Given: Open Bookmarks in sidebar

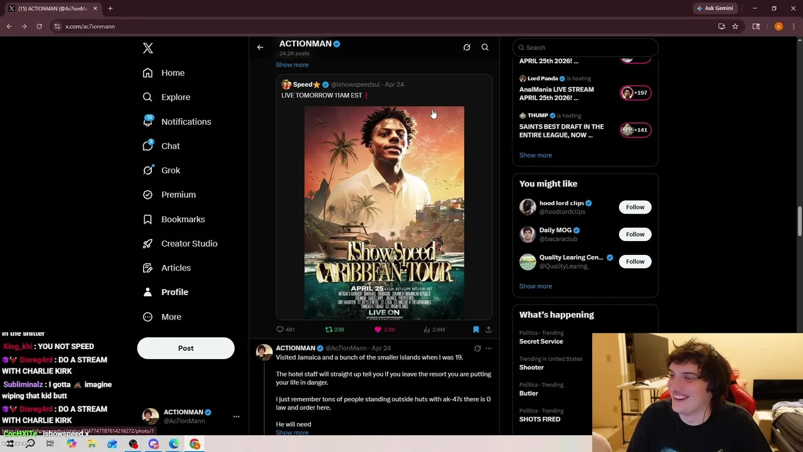Looking at the screenshot, I should point(174,219).
